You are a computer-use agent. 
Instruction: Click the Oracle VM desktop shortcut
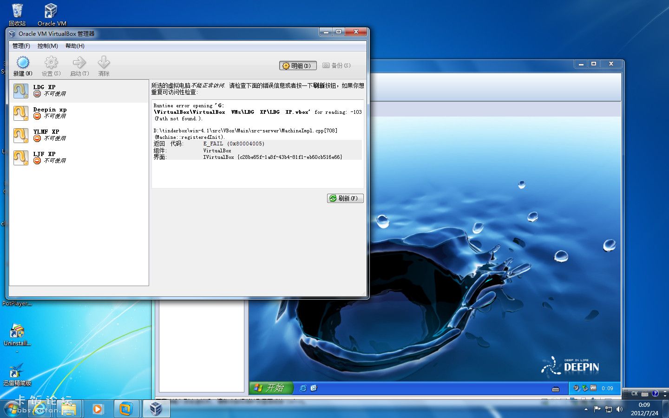tap(52, 15)
